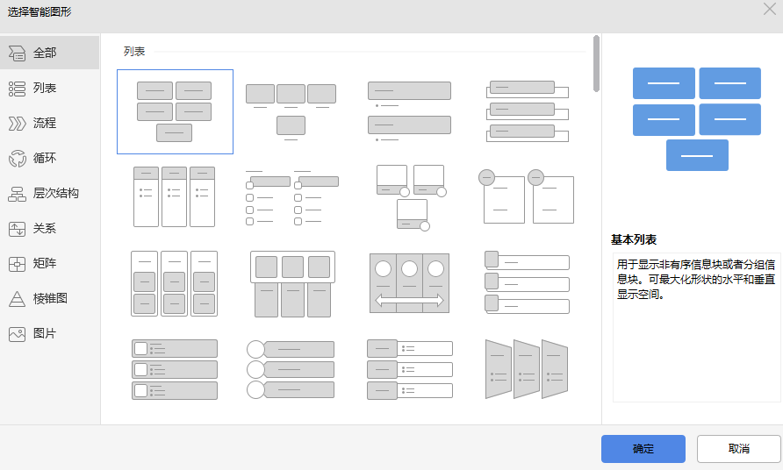Viewport: 783px width, 470px height.
Task: Switch to the 矩阵 category
Action: [45, 263]
